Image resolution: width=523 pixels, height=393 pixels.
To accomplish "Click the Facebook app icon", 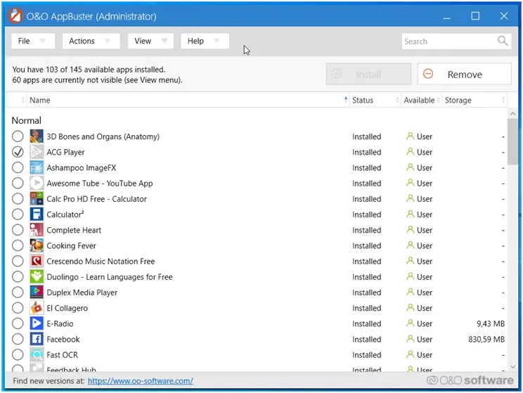I will click(x=37, y=339).
